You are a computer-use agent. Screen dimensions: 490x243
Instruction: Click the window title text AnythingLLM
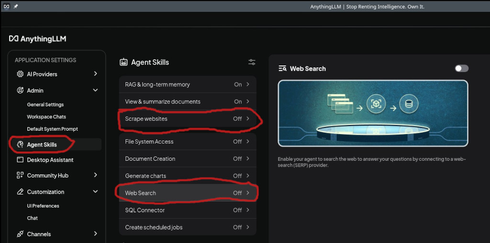coord(325,7)
